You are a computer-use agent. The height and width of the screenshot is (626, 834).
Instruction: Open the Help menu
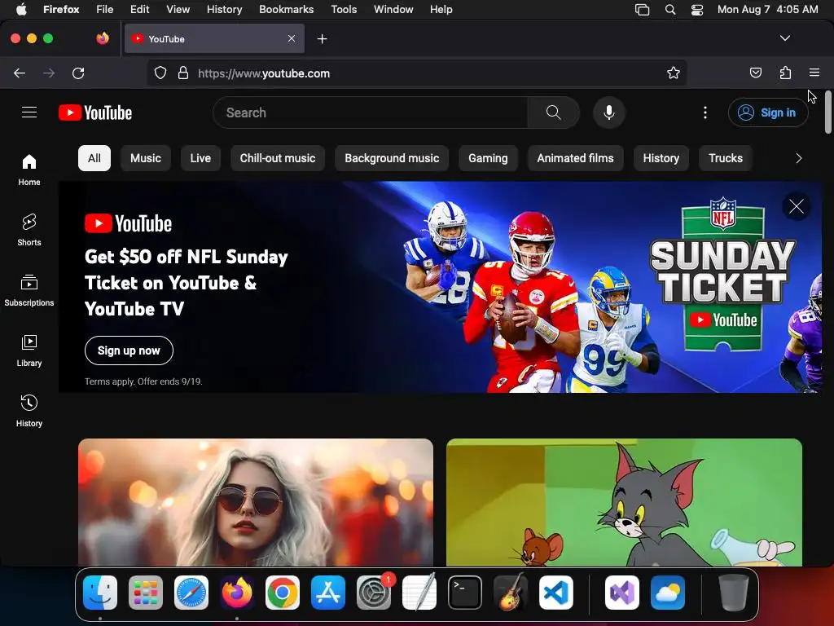coord(441,10)
